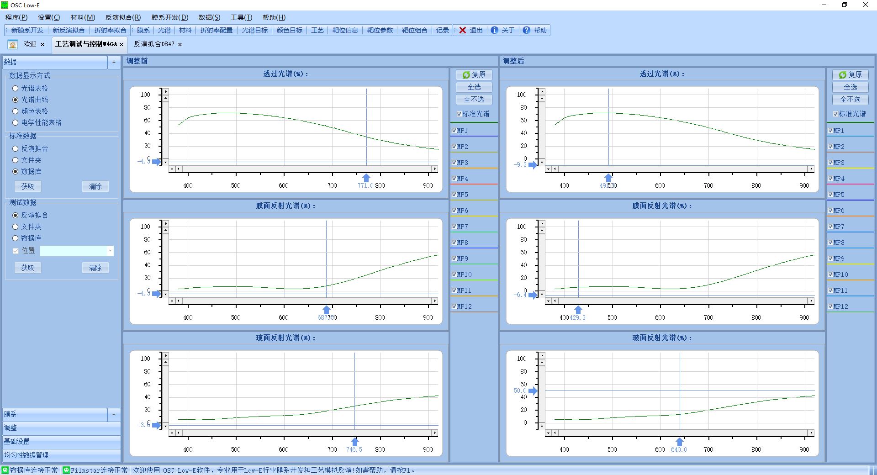The height and width of the screenshot is (475, 877).
Task: Uncheck MP3 checkbox in 调整前 list
Action: click(454, 163)
